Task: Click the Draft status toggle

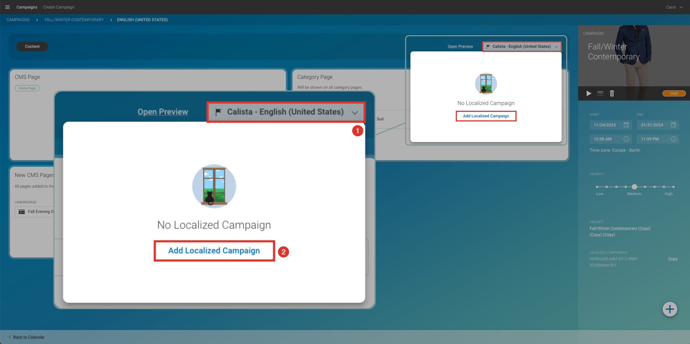Action: pos(674,93)
